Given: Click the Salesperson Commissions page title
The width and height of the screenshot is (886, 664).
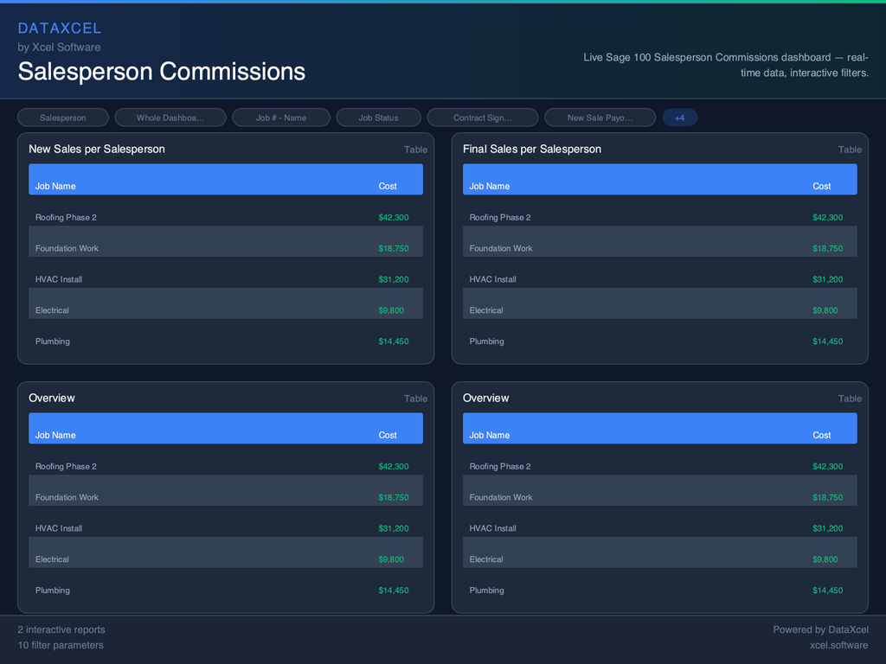Looking at the screenshot, I should 162,71.
